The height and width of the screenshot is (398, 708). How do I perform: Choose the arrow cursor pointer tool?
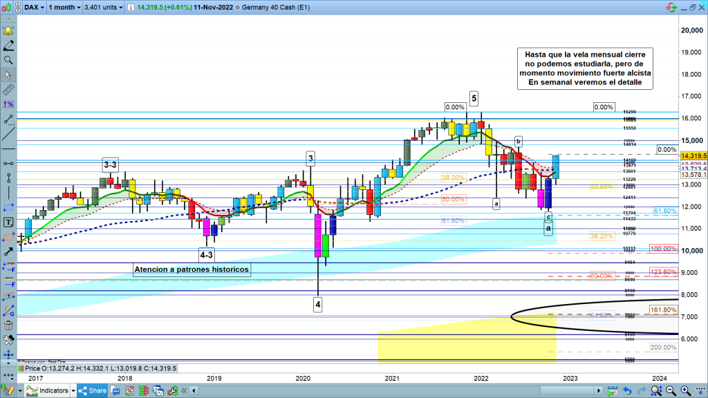click(8, 75)
